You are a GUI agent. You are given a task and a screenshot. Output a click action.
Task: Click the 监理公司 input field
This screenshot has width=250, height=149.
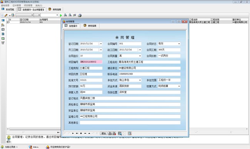coord(130,116)
